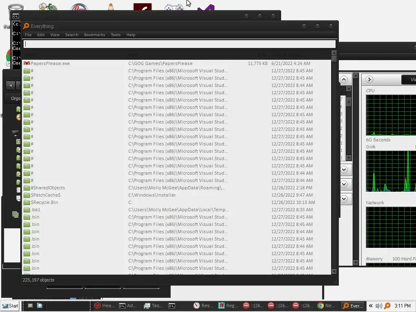Click the .ba1 folder icon
Image resolution: width=416 pixels, height=312 pixels.
coord(26,210)
